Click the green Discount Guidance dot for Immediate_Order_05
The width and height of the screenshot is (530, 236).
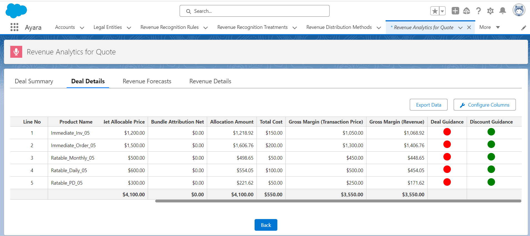click(491, 144)
